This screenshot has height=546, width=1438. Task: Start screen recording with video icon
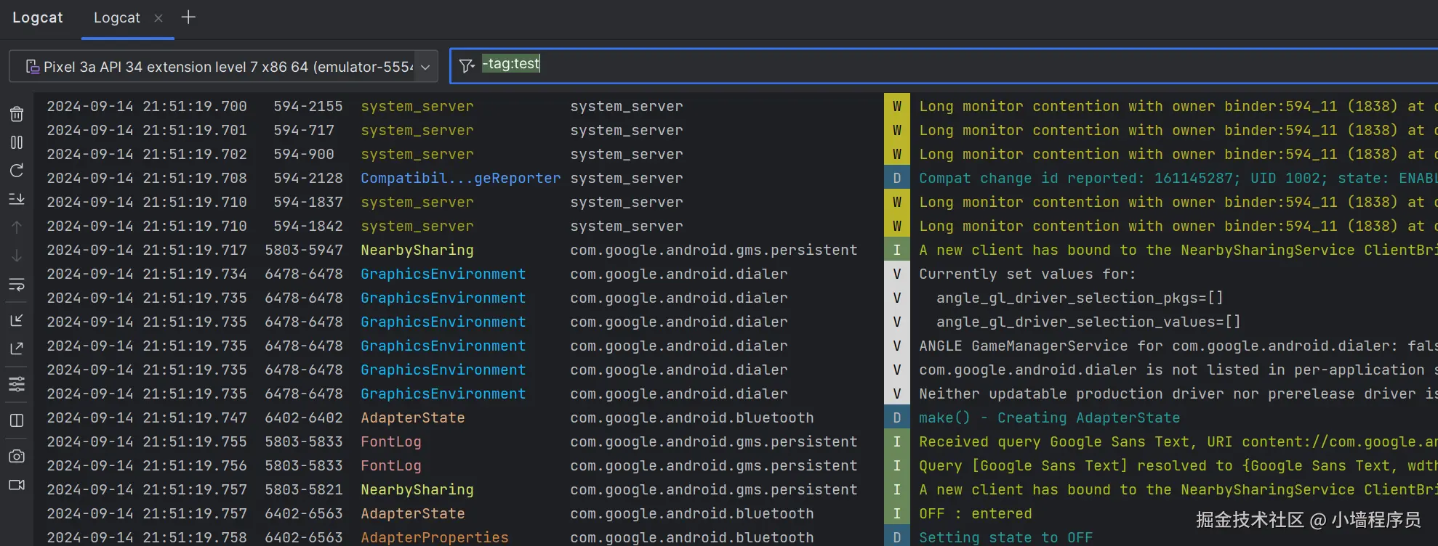[17, 484]
